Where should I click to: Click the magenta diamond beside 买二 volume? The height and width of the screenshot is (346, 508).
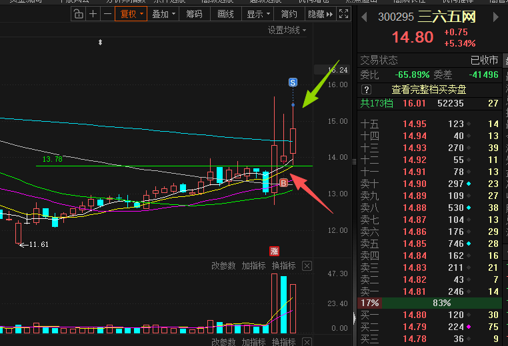469,327
